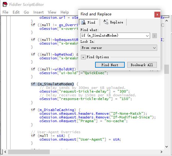
Task: Click the '// User-Agent Overrides' comment
Action: pyautogui.click(x=56, y=132)
